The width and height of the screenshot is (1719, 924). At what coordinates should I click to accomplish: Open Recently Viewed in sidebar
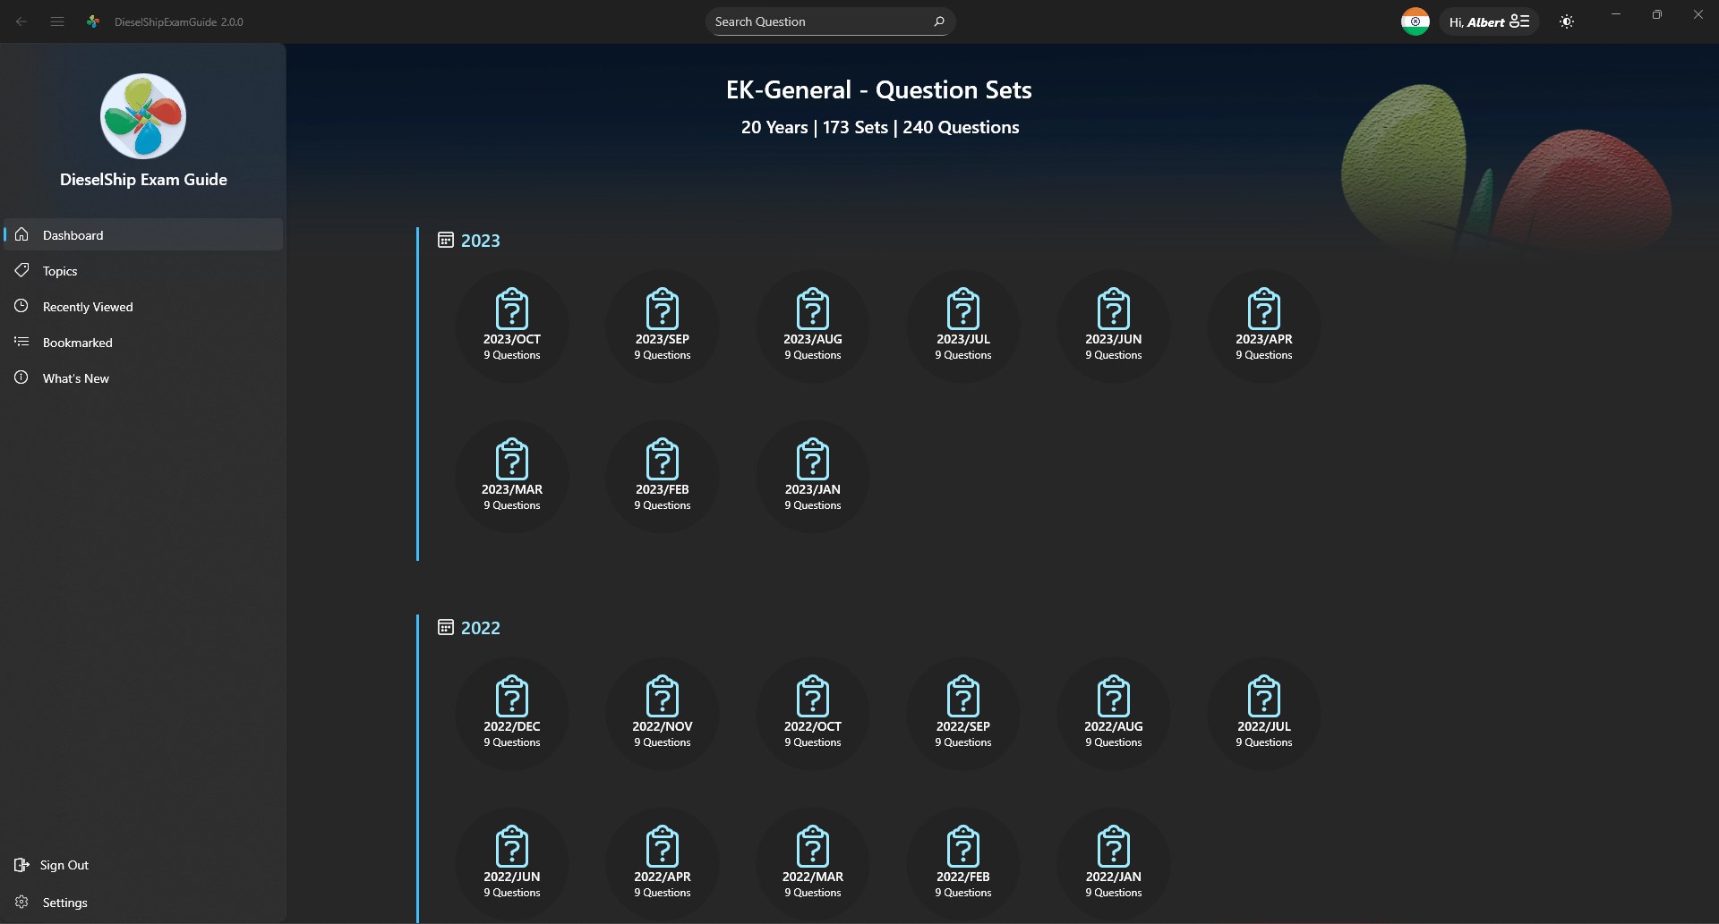[x=143, y=306]
